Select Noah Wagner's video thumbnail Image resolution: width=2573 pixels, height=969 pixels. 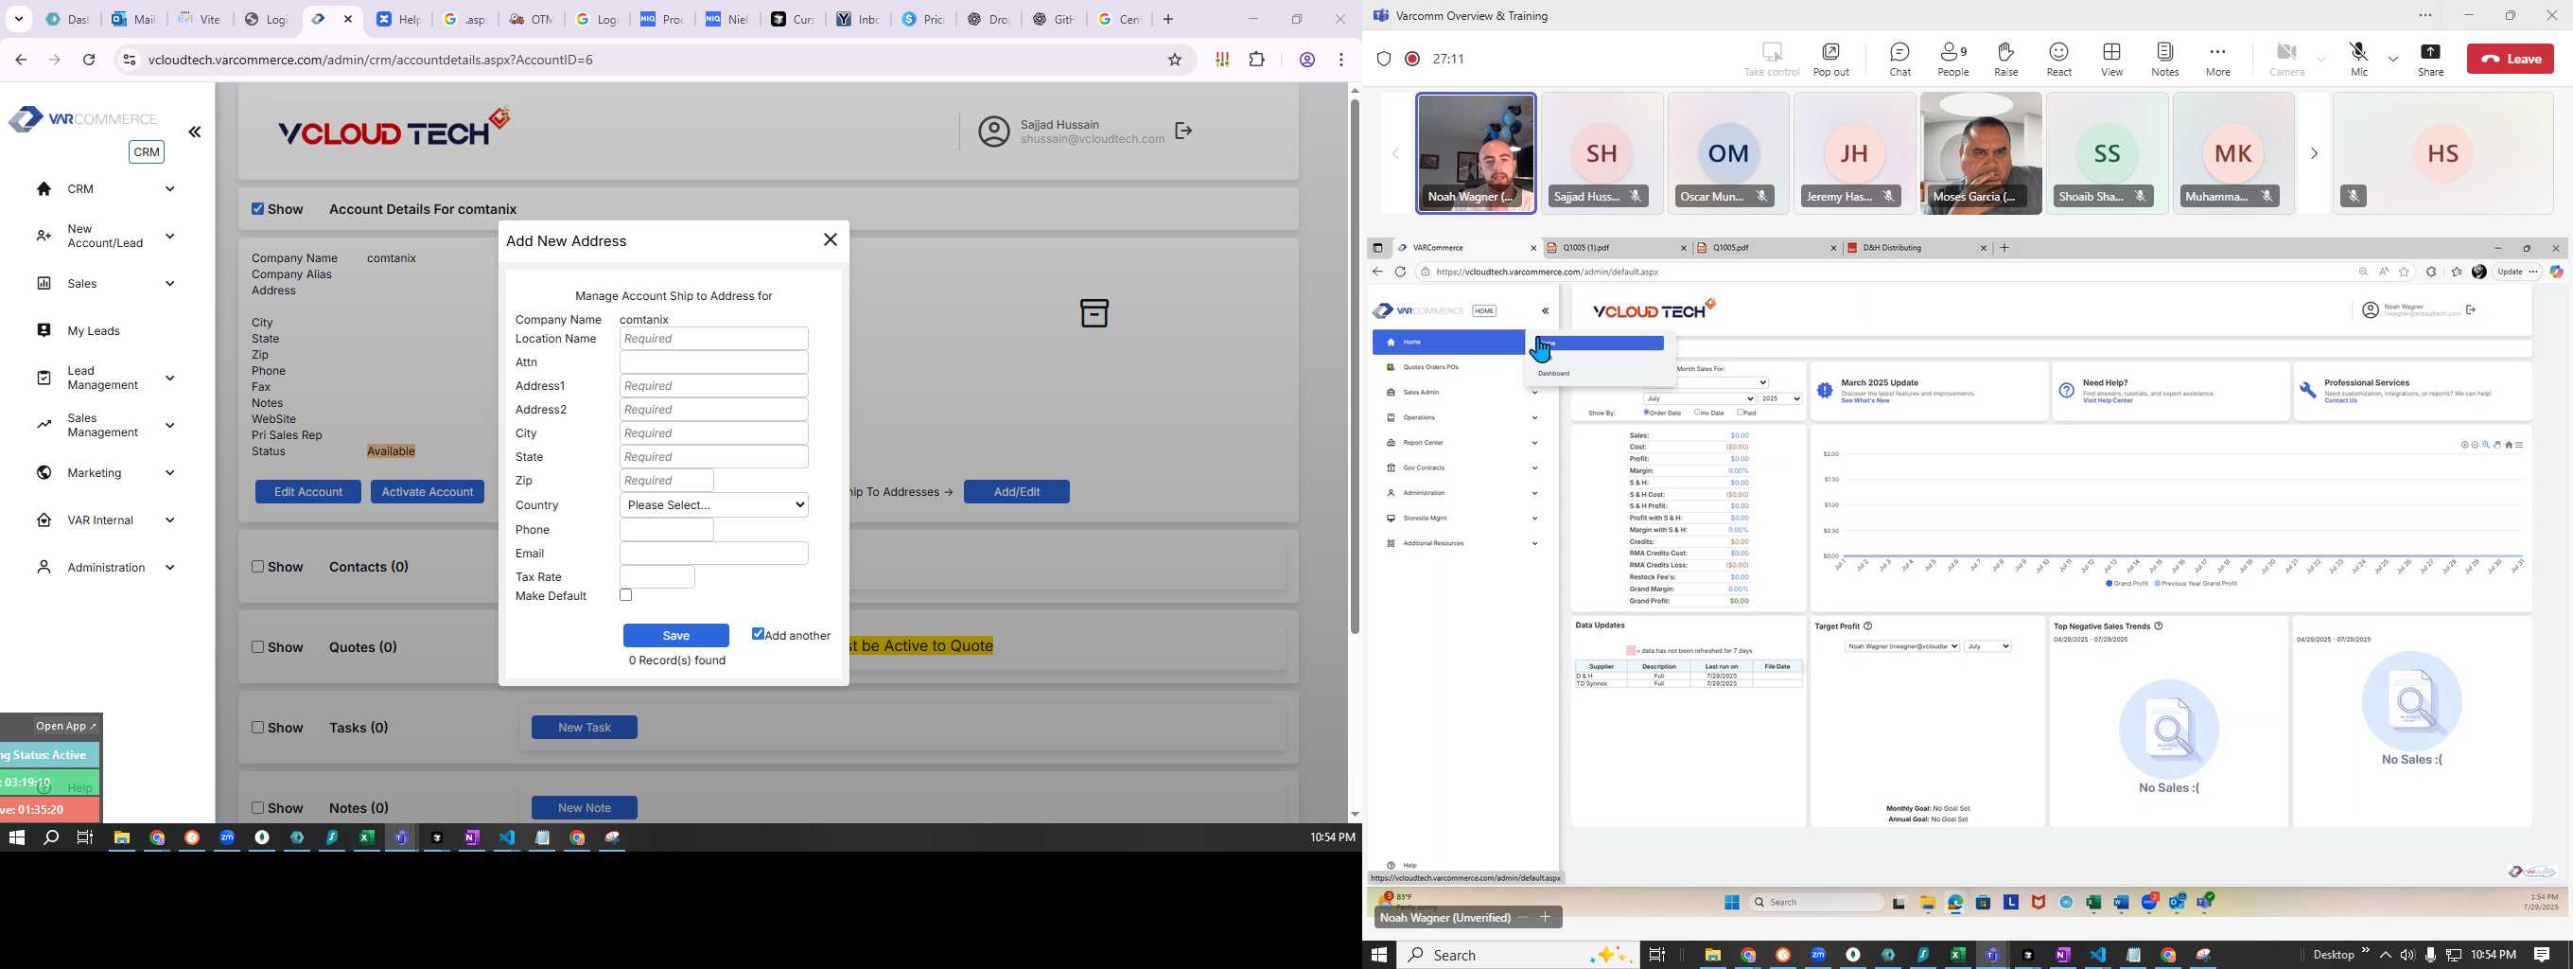coord(1476,154)
